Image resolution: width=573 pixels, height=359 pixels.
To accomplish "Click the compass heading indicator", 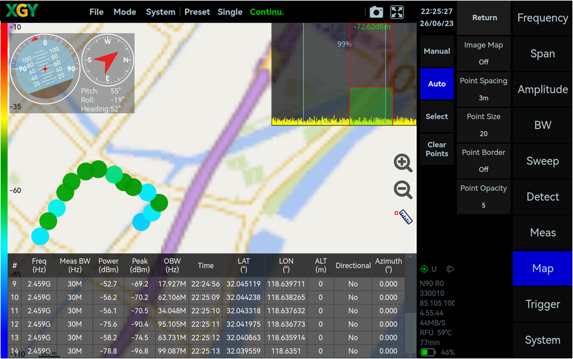I will point(107,60).
